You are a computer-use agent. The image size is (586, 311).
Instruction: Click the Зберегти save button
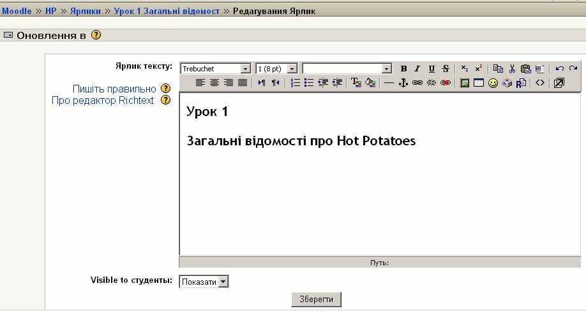pos(316,300)
